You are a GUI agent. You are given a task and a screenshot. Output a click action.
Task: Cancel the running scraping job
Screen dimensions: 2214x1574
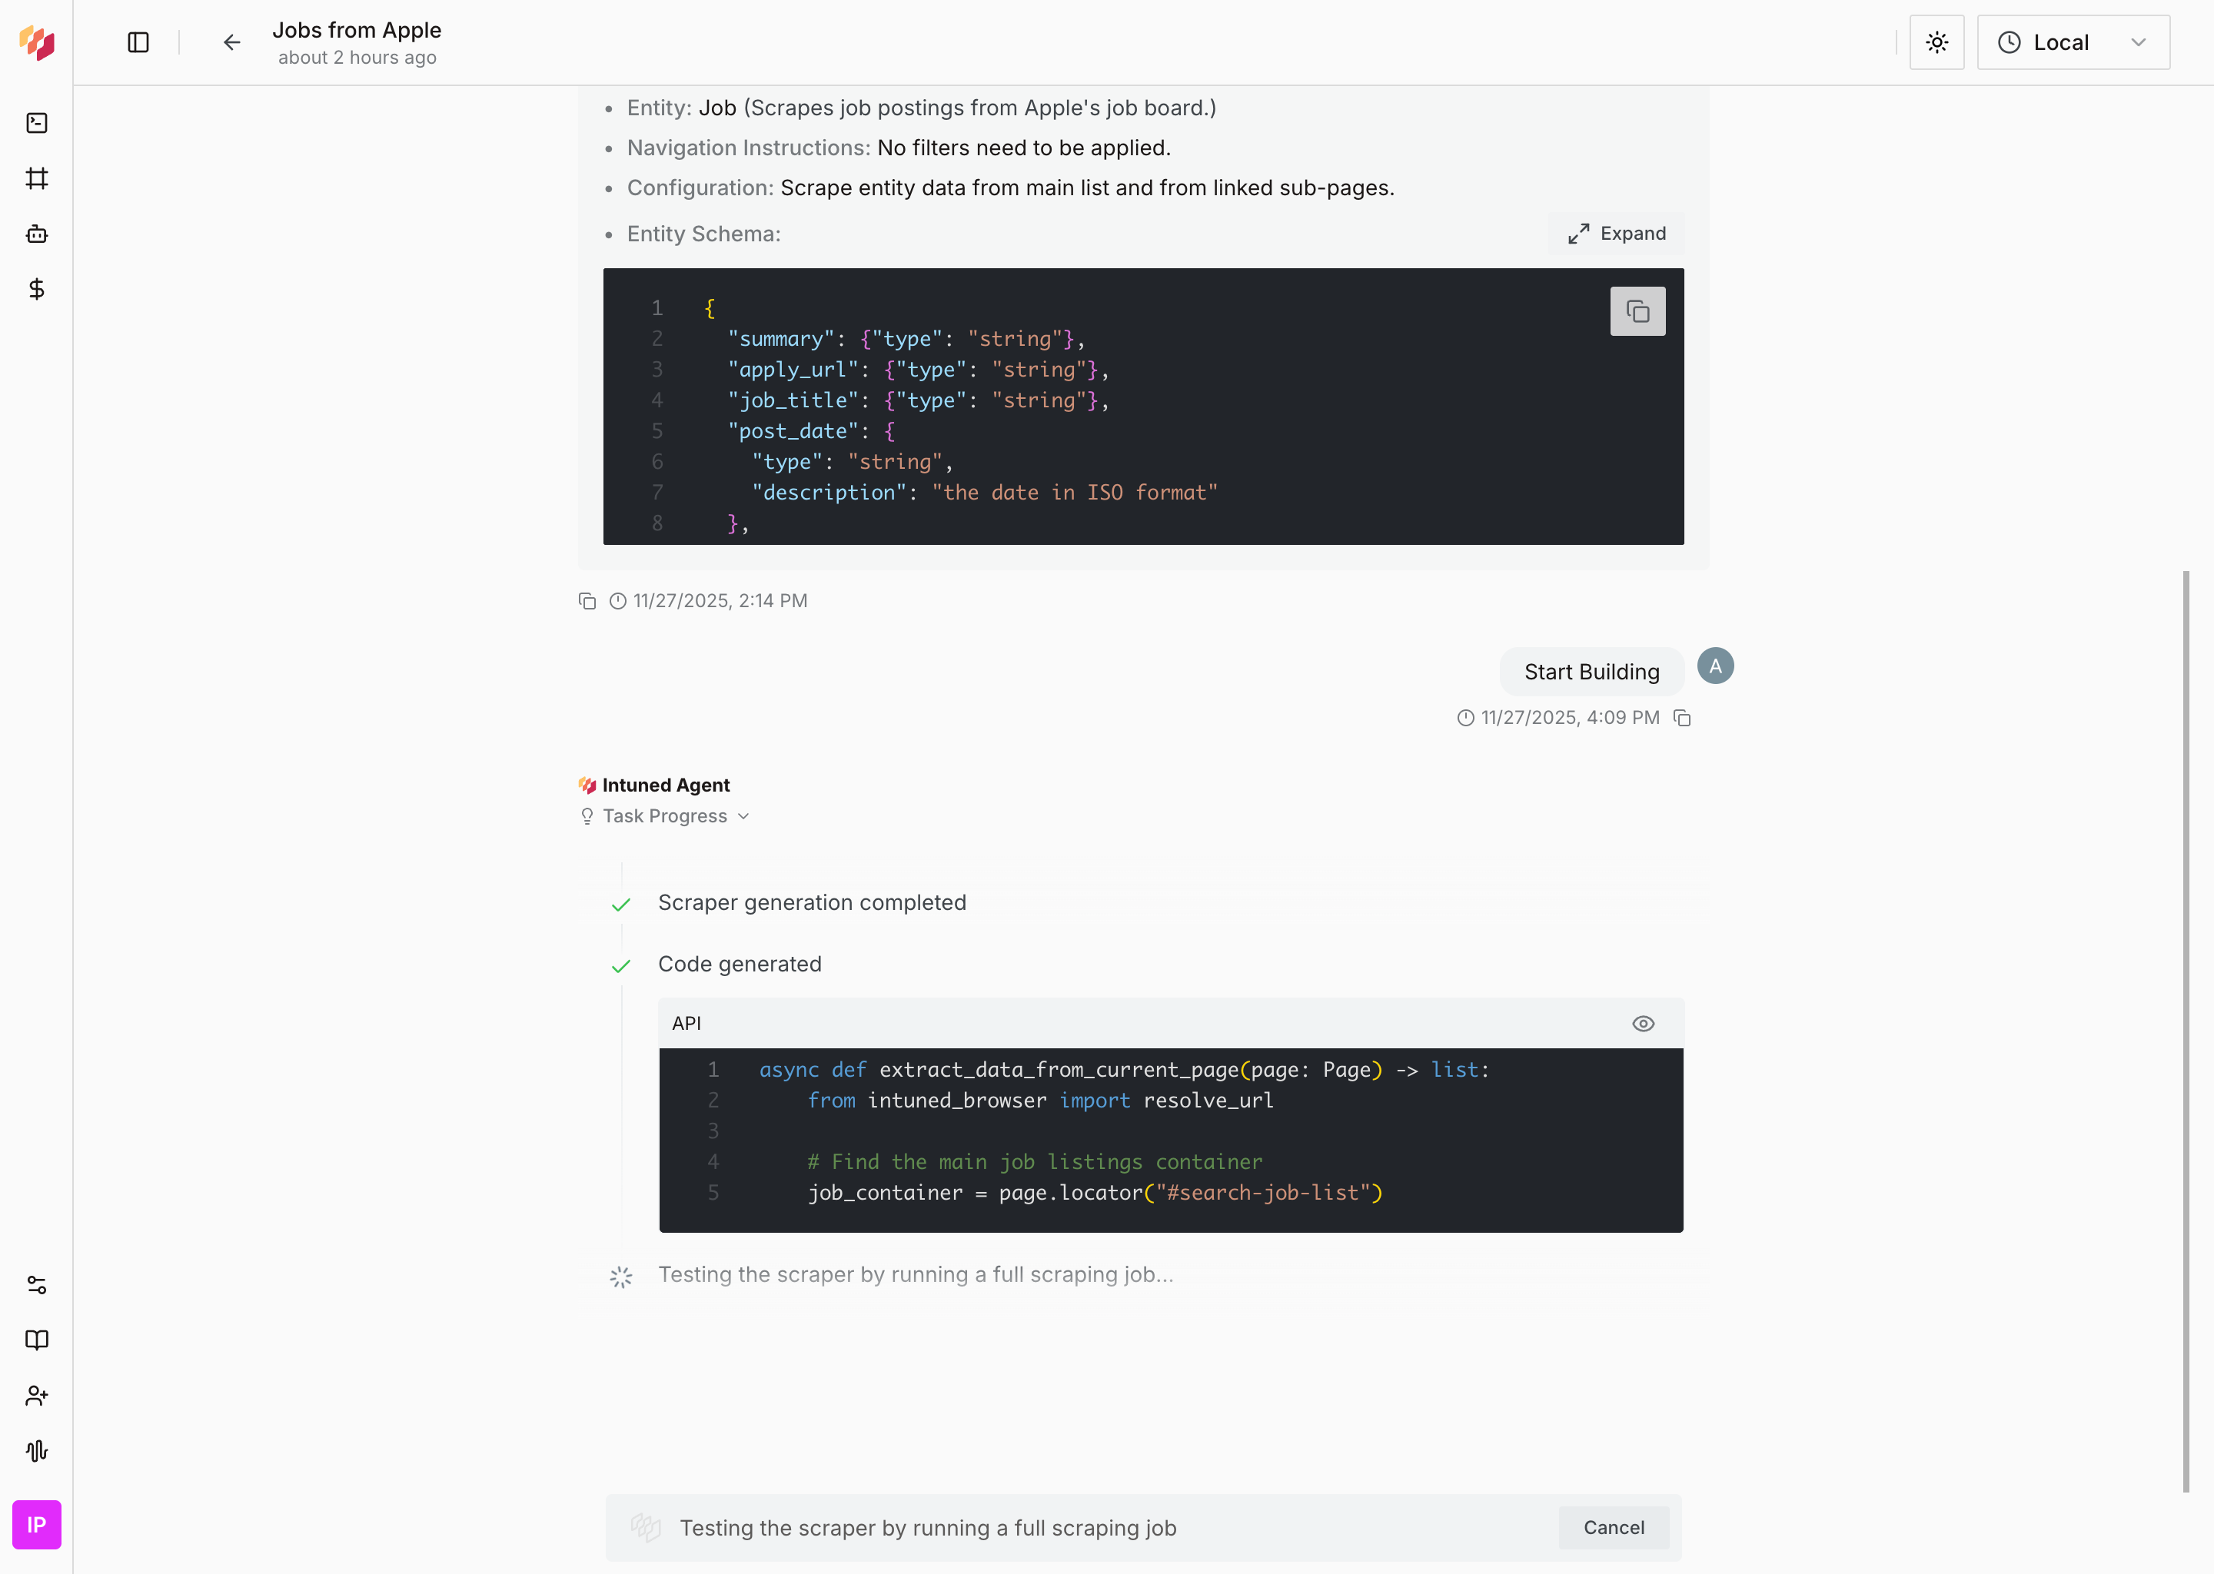1613,1527
